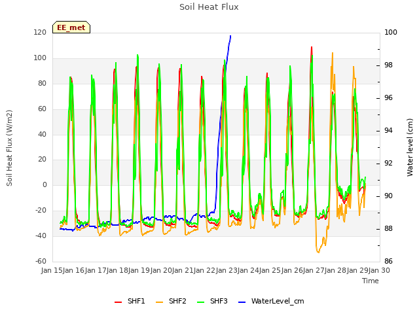Click the Jan 23 x-axis tick label
419x314 pixels.
click(227, 270)
